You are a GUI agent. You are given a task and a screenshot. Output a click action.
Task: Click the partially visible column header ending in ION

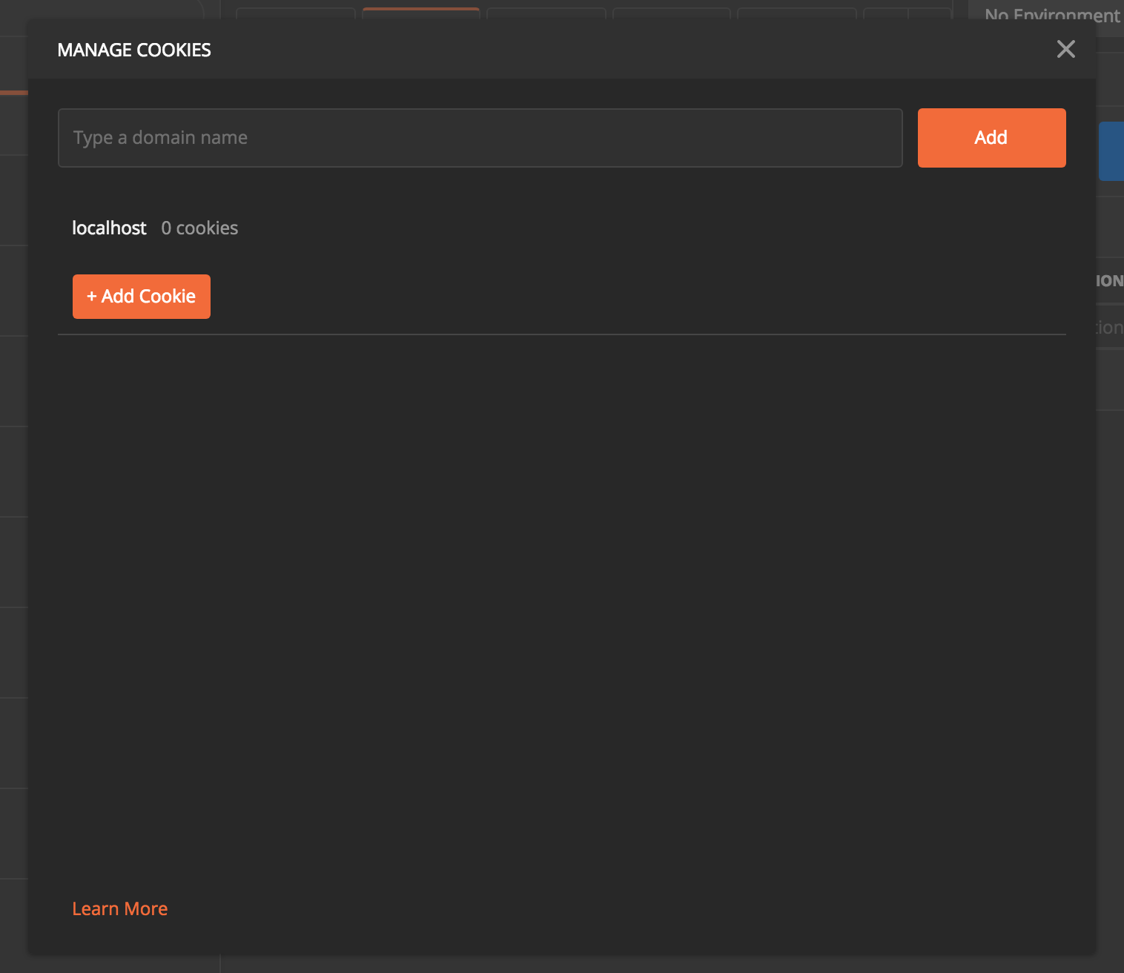[x=1112, y=280]
